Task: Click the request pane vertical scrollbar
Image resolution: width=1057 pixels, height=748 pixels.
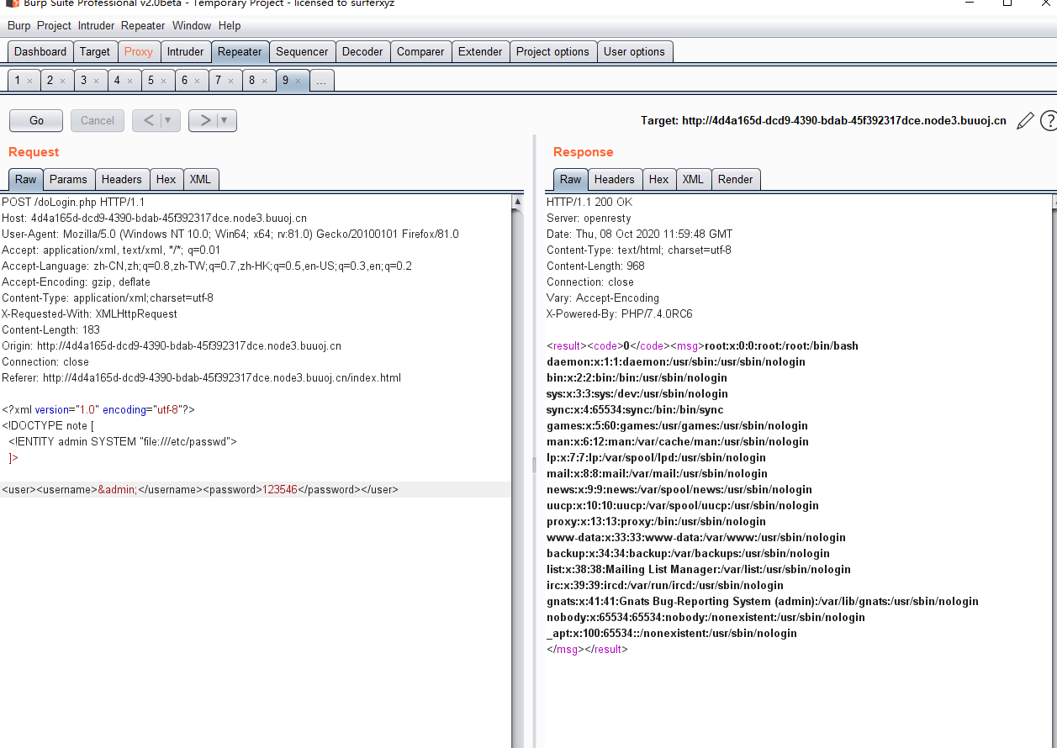Action: (517, 471)
